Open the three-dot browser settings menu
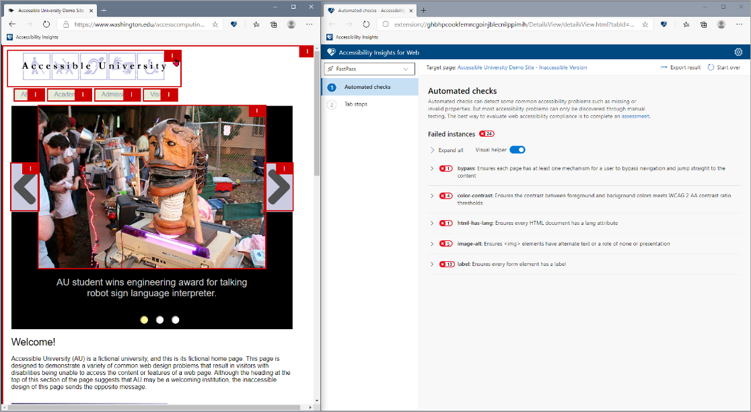751x412 pixels. click(739, 24)
